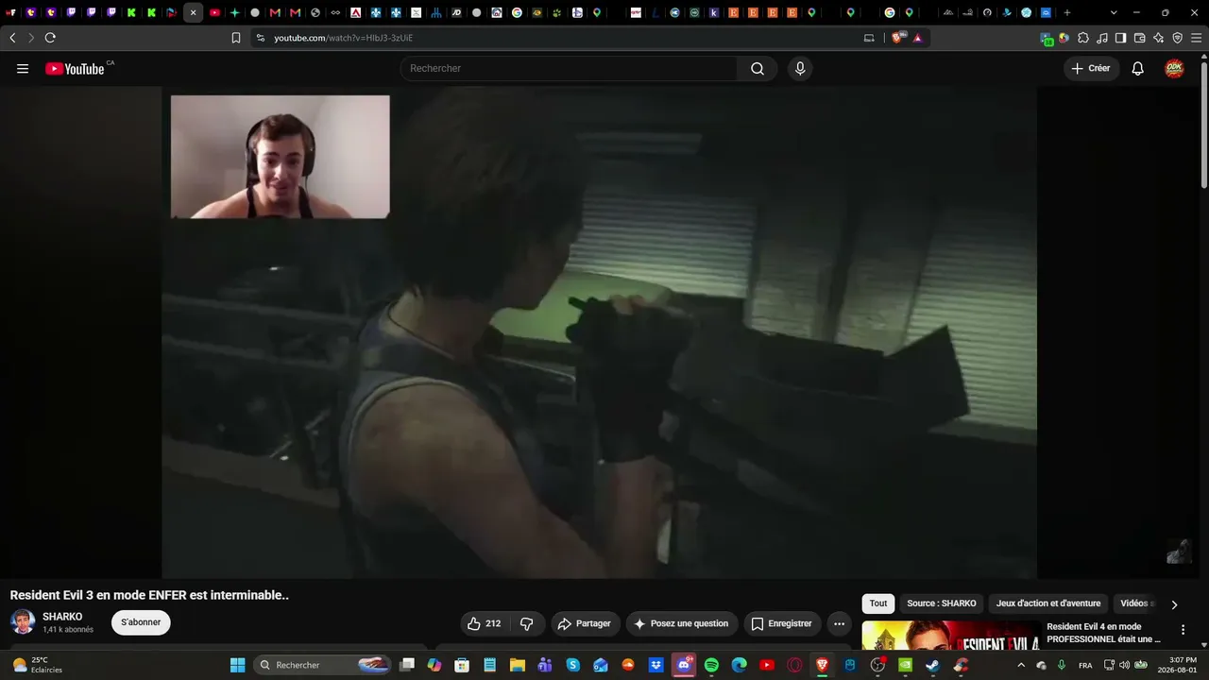This screenshot has height=680, width=1209.
Task: Click the page vertical scrollbar
Action: (x=1203, y=123)
